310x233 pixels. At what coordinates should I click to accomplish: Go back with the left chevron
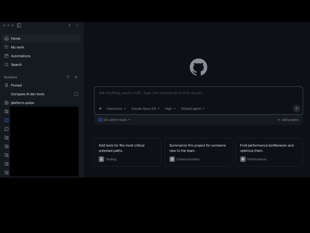click(70, 25)
